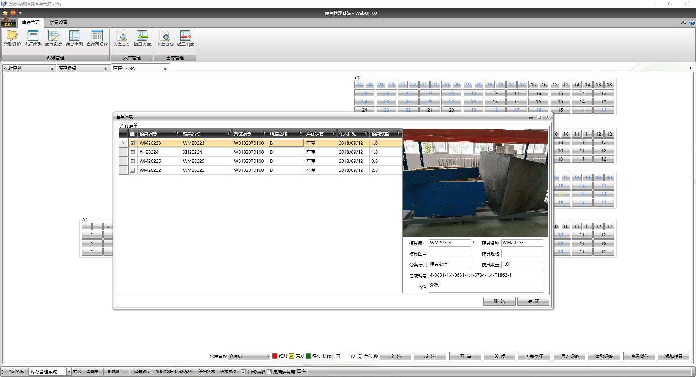Tick the WM20225 row checkbox
Image resolution: width=696 pixels, height=377 pixels.
coord(133,161)
